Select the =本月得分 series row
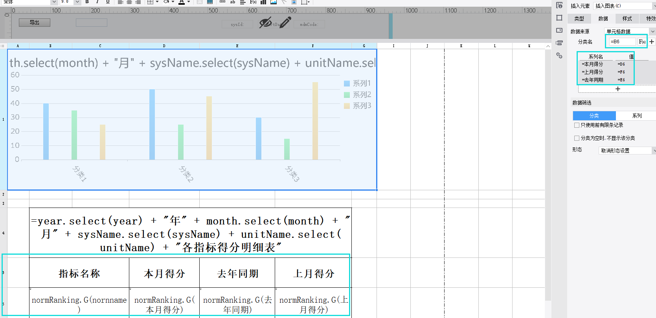The width and height of the screenshot is (656, 318). [592, 64]
